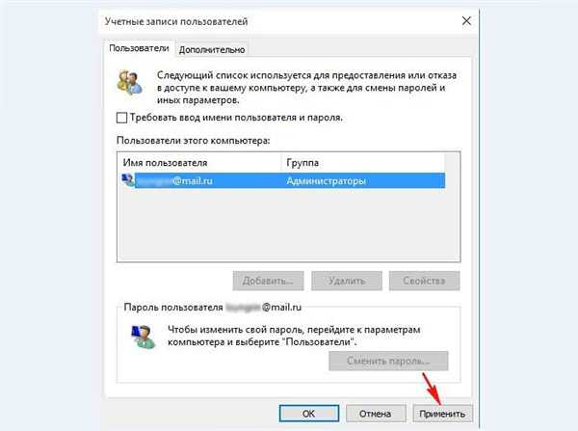The image size is (578, 431).
Task: Click the users group icon beside the description
Action: tap(129, 82)
